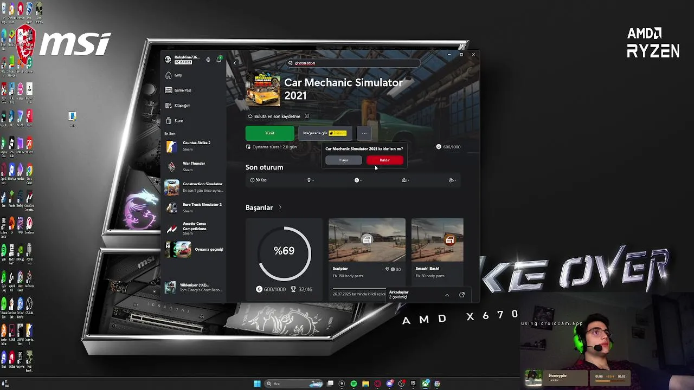The height and width of the screenshot is (390, 694).
Task: Click the cloud save icon
Action: (x=250, y=116)
